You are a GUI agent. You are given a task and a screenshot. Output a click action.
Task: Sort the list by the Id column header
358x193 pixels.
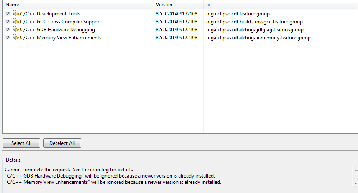pyautogui.click(x=281, y=5)
